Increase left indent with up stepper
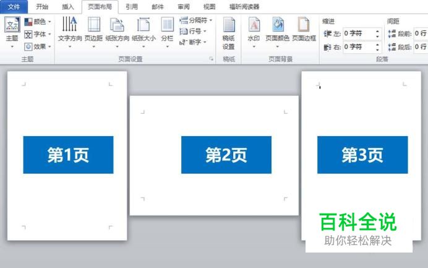This screenshot has width=428, height=268. [x=377, y=31]
